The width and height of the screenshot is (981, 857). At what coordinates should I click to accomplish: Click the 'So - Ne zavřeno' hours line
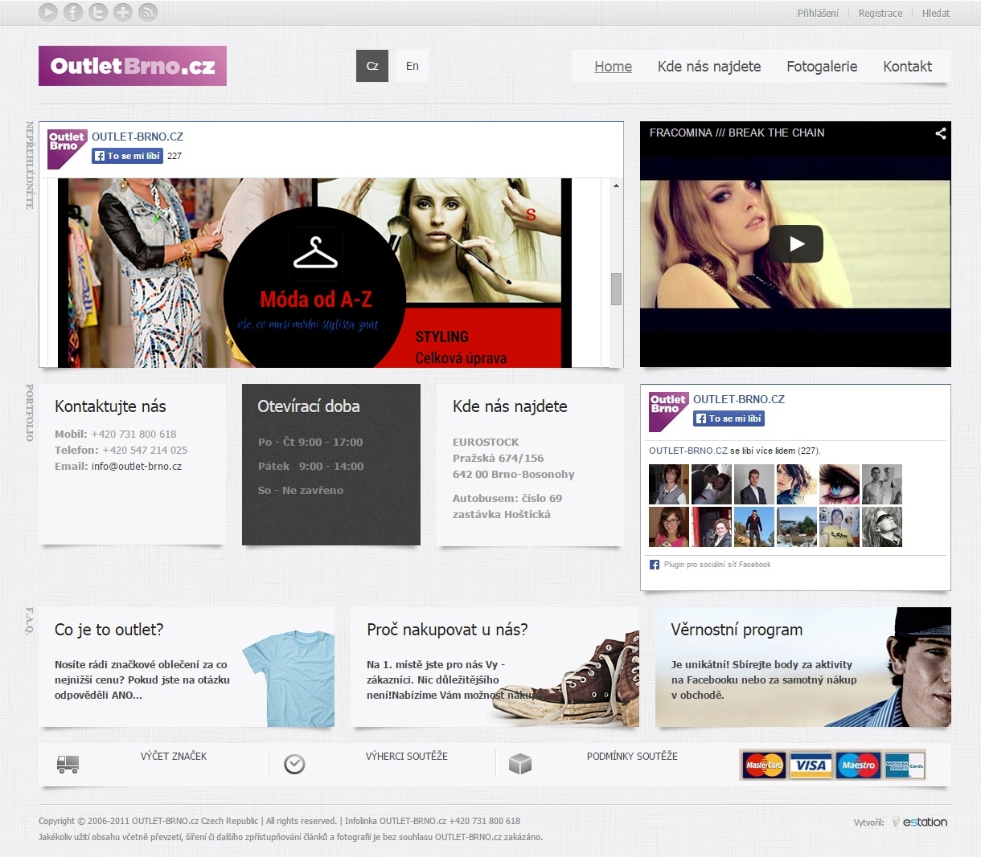(301, 490)
